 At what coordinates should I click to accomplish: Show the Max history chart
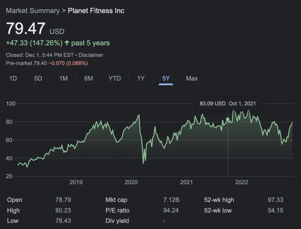[192, 78]
